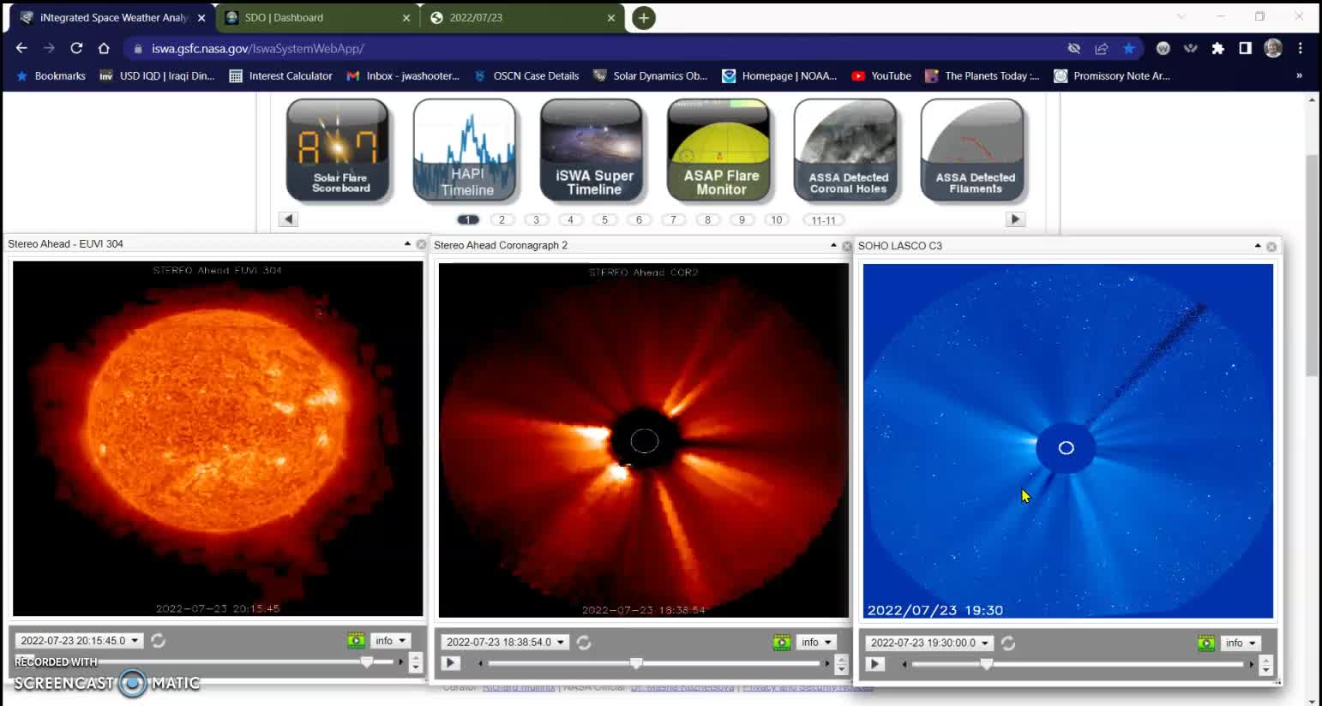This screenshot has height=706, width=1322.
Task: Go to the browser home page
Action: 104,49
